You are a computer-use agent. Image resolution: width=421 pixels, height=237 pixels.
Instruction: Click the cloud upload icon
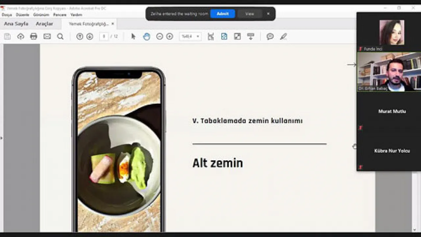click(x=21, y=37)
